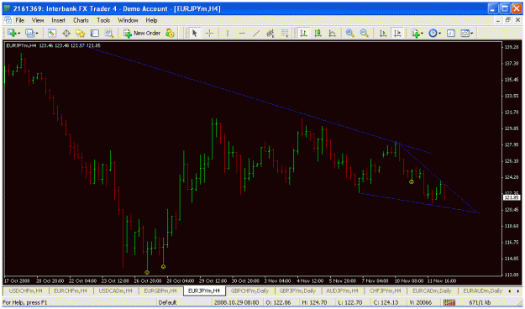Image resolution: width=525 pixels, height=309 pixels.
Task: Click the Zoom In magnifier icon
Action: pos(350,33)
